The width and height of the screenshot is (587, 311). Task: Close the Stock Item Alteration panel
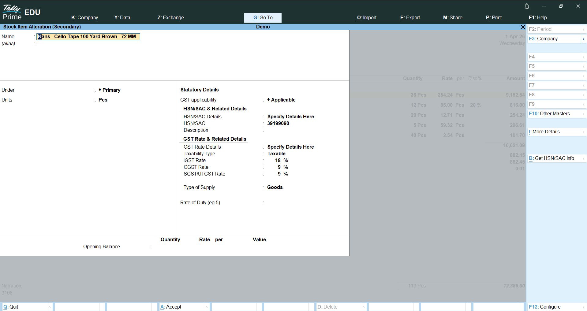pyautogui.click(x=523, y=27)
